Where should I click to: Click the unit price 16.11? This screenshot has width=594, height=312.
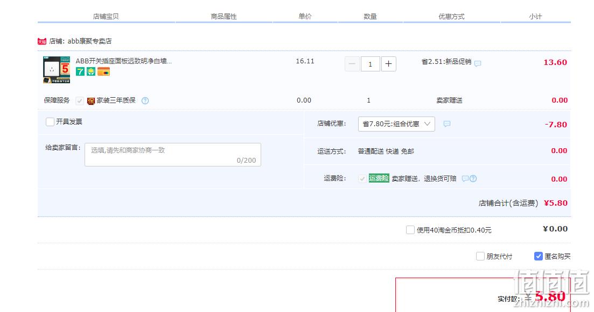pyautogui.click(x=305, y=61)
